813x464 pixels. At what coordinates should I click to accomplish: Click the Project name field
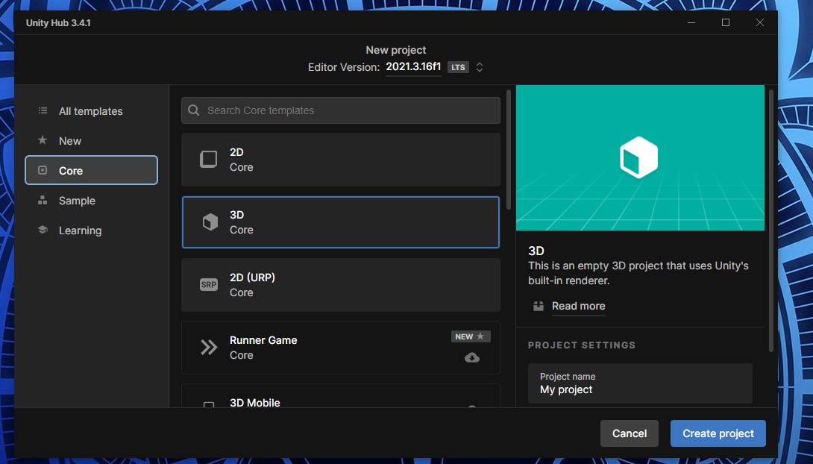(x=640, y=383)
